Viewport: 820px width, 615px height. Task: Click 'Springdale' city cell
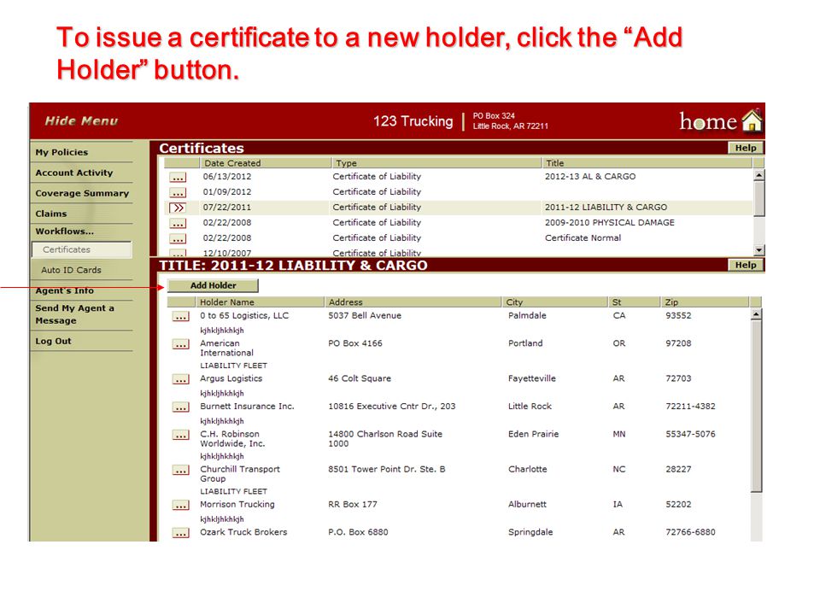530,532
